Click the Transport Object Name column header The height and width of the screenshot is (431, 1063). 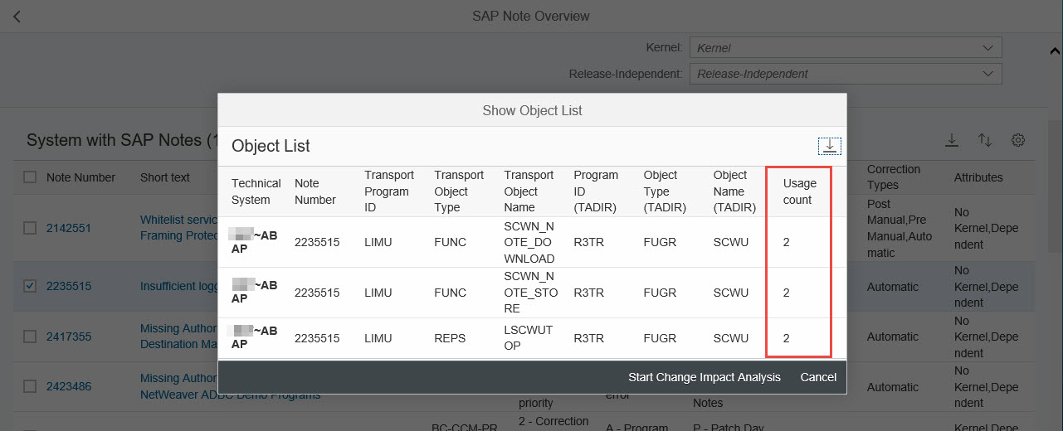click(529, 191)
